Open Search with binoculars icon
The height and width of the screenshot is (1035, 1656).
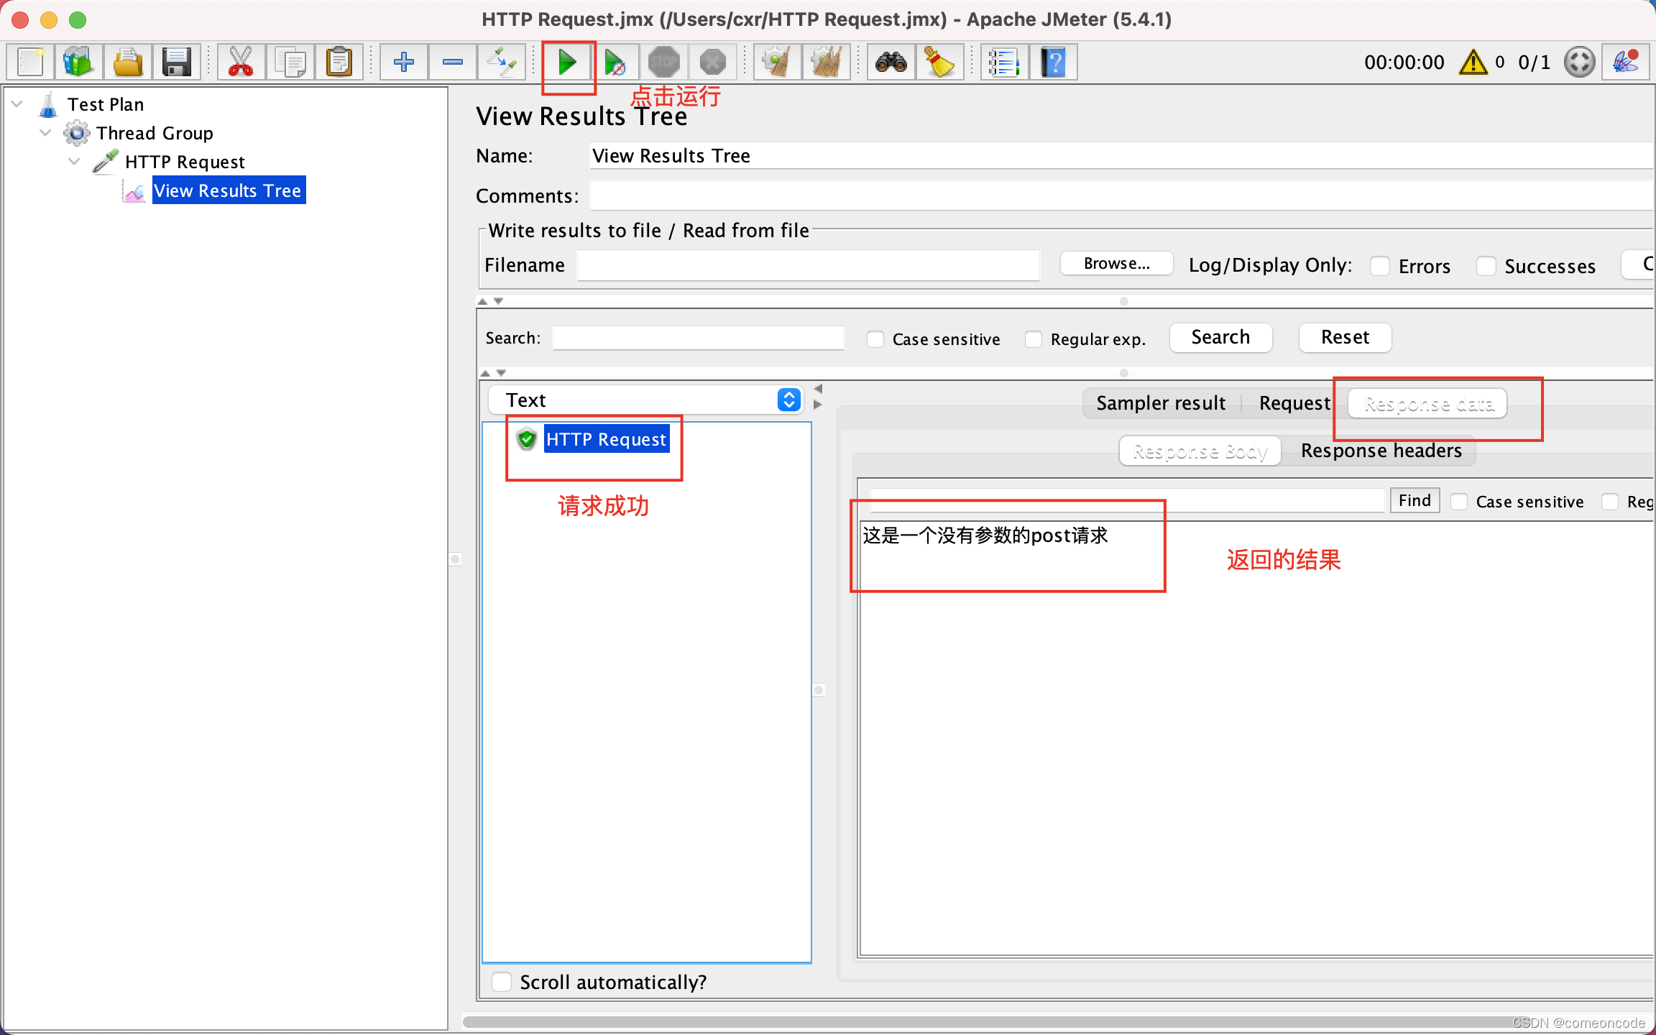point(891,62)
